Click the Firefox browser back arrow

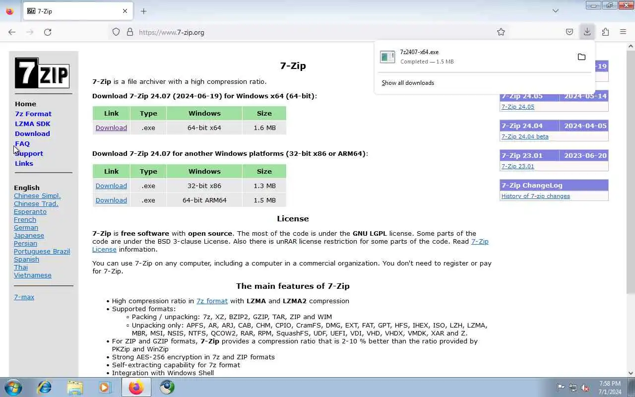pyautogui.click(x=12, y=32)
